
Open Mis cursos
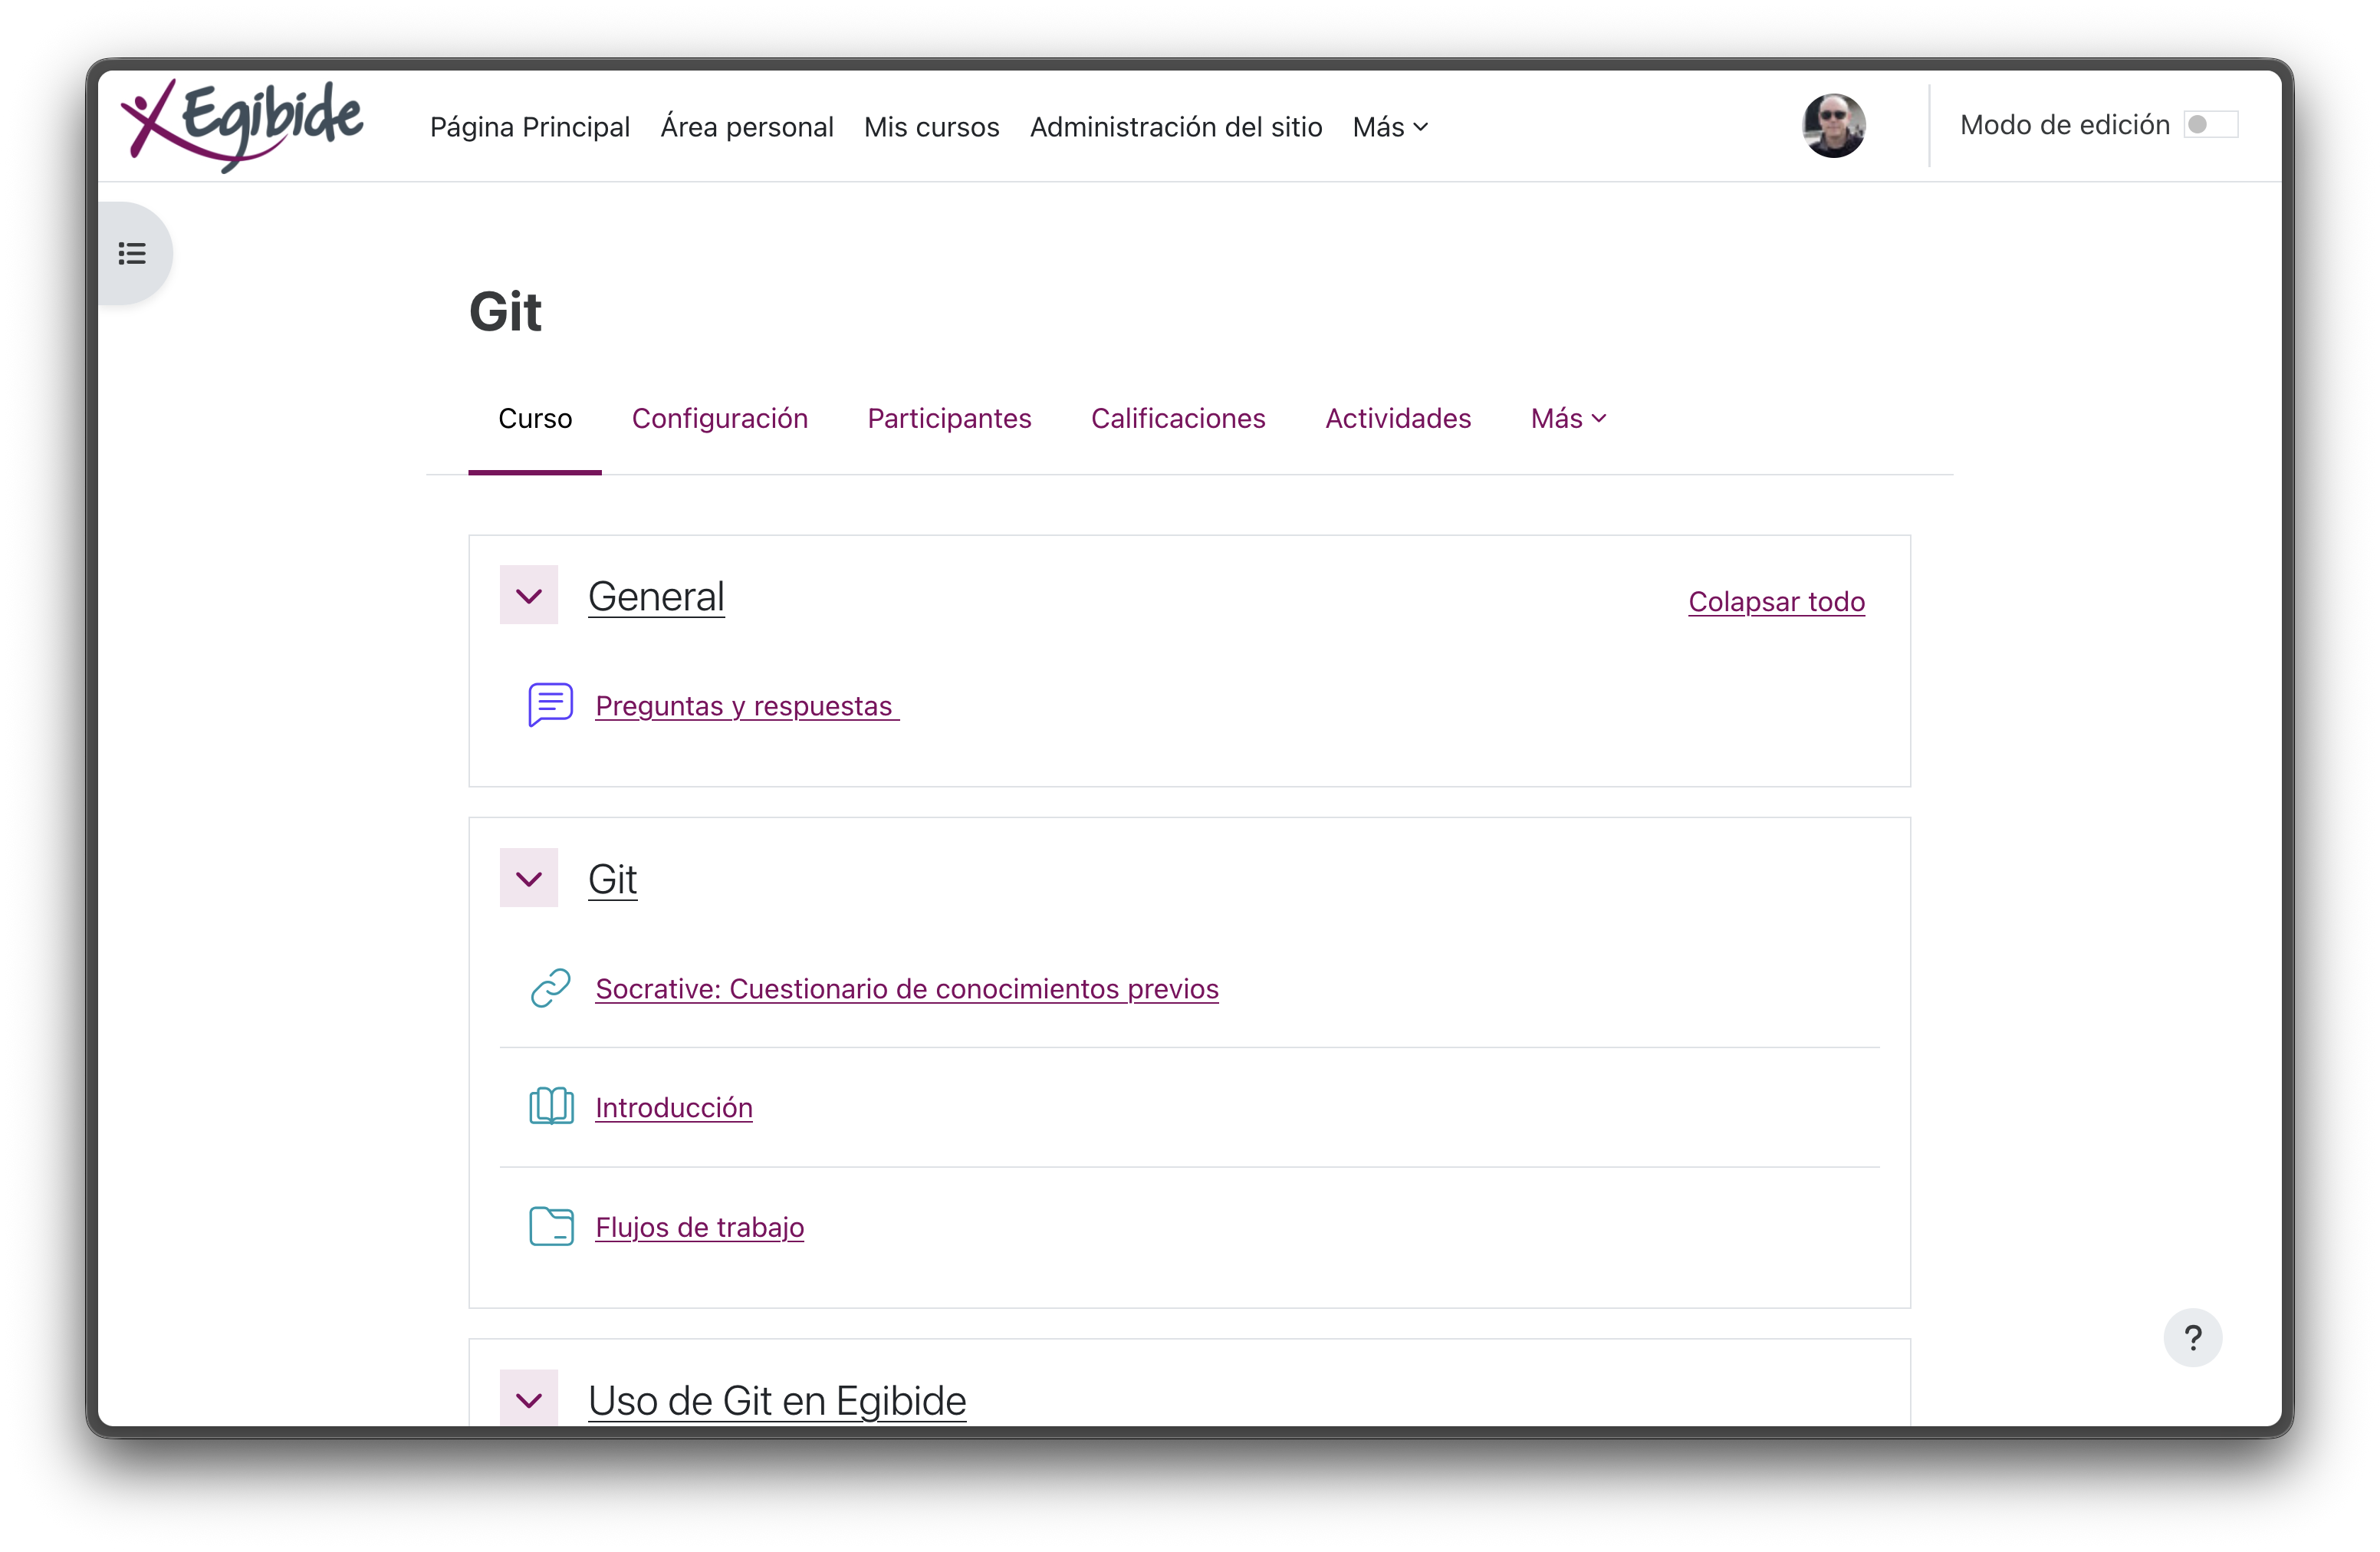pos(931,127)
